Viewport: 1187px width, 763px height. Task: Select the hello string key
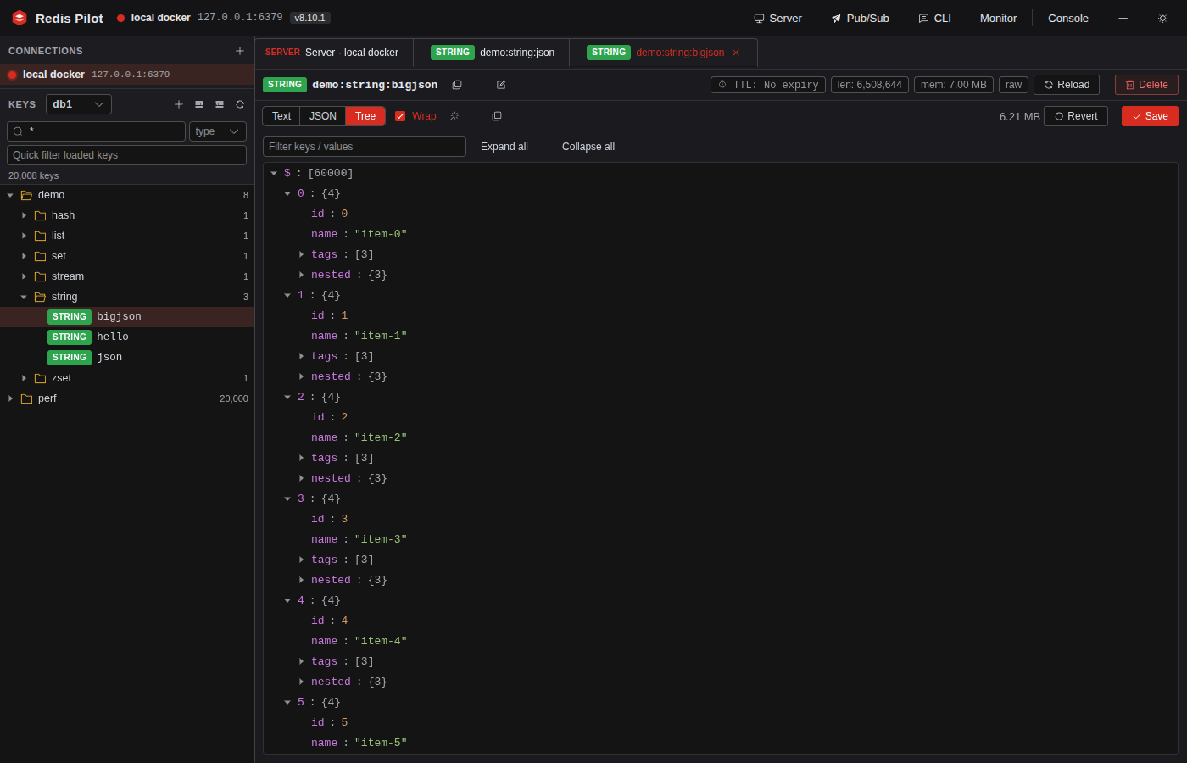[x=127, y=337]
